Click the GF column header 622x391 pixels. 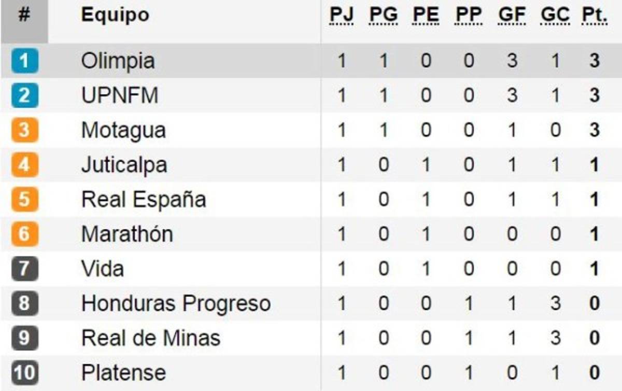pyautogui.click(x=512, y=16)
